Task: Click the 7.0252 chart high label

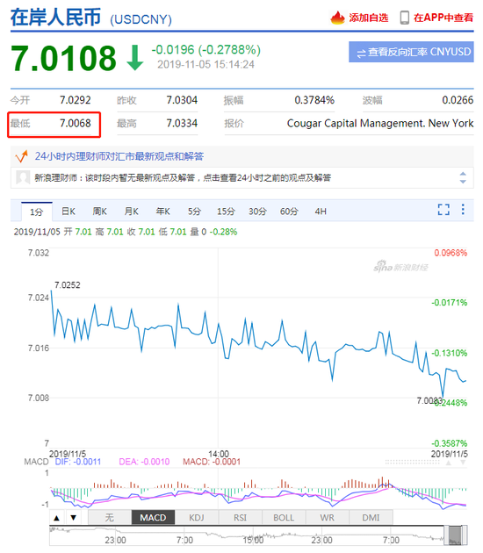Action: (x=68, y=285)
